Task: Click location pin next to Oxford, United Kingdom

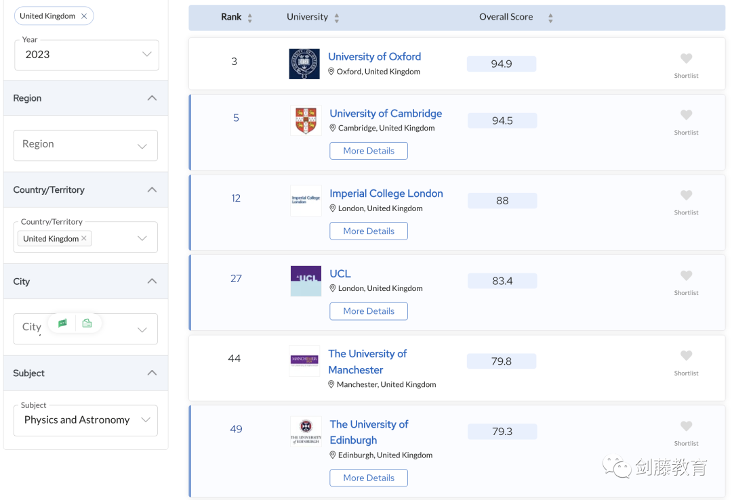Action: click(331, 71)
